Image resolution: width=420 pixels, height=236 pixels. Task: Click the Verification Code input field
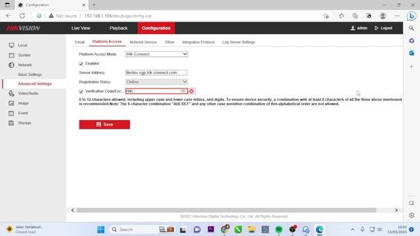pos(156,91)
